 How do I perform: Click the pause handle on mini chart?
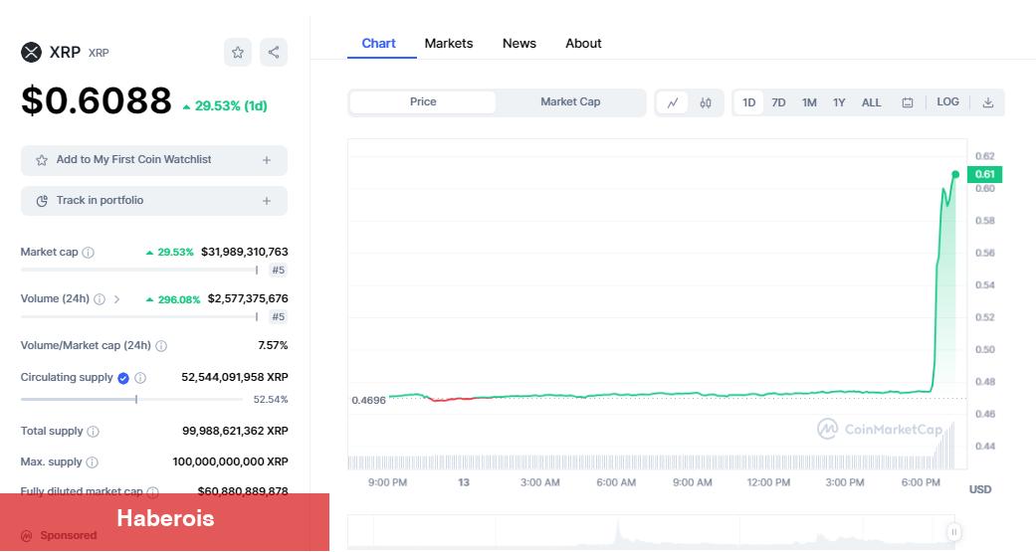tap(953, 531)
